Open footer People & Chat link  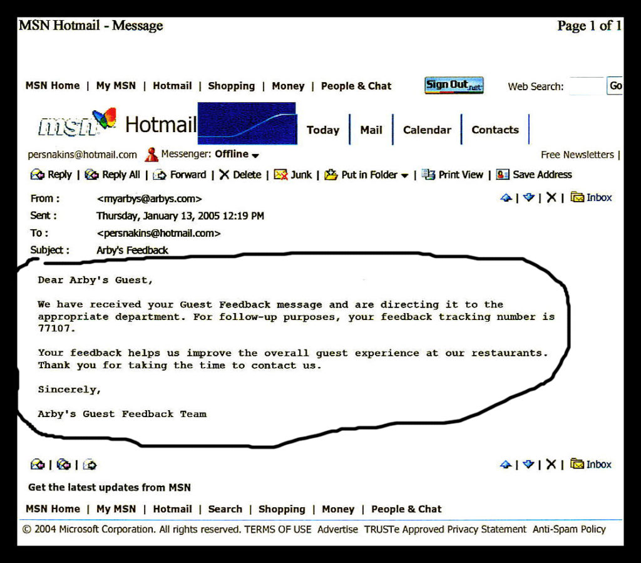(406, 509)
